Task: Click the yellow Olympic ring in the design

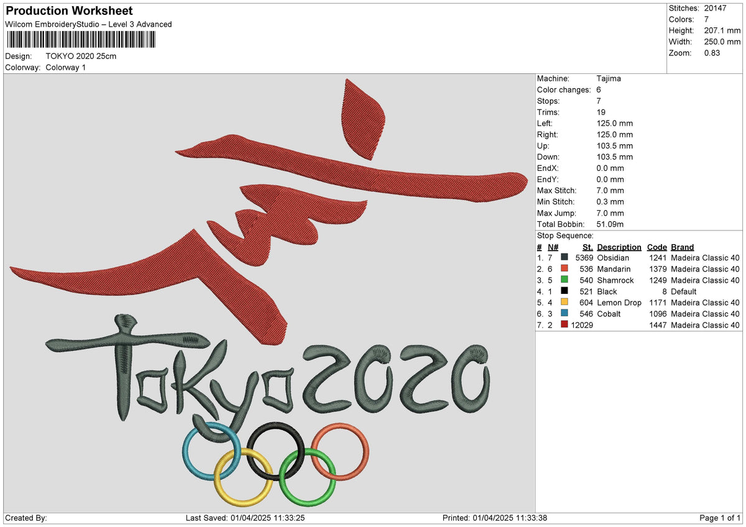Action: pos(244,476)
